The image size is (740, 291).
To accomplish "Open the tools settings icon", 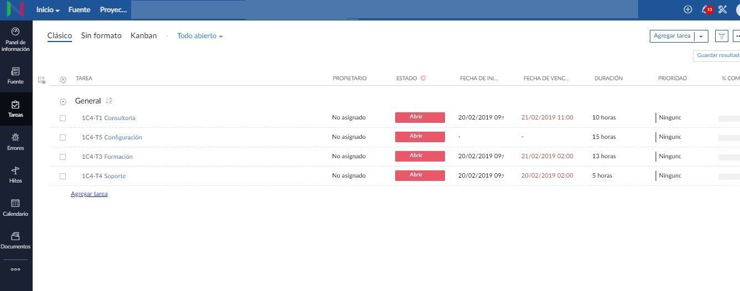I will point(722,9).
